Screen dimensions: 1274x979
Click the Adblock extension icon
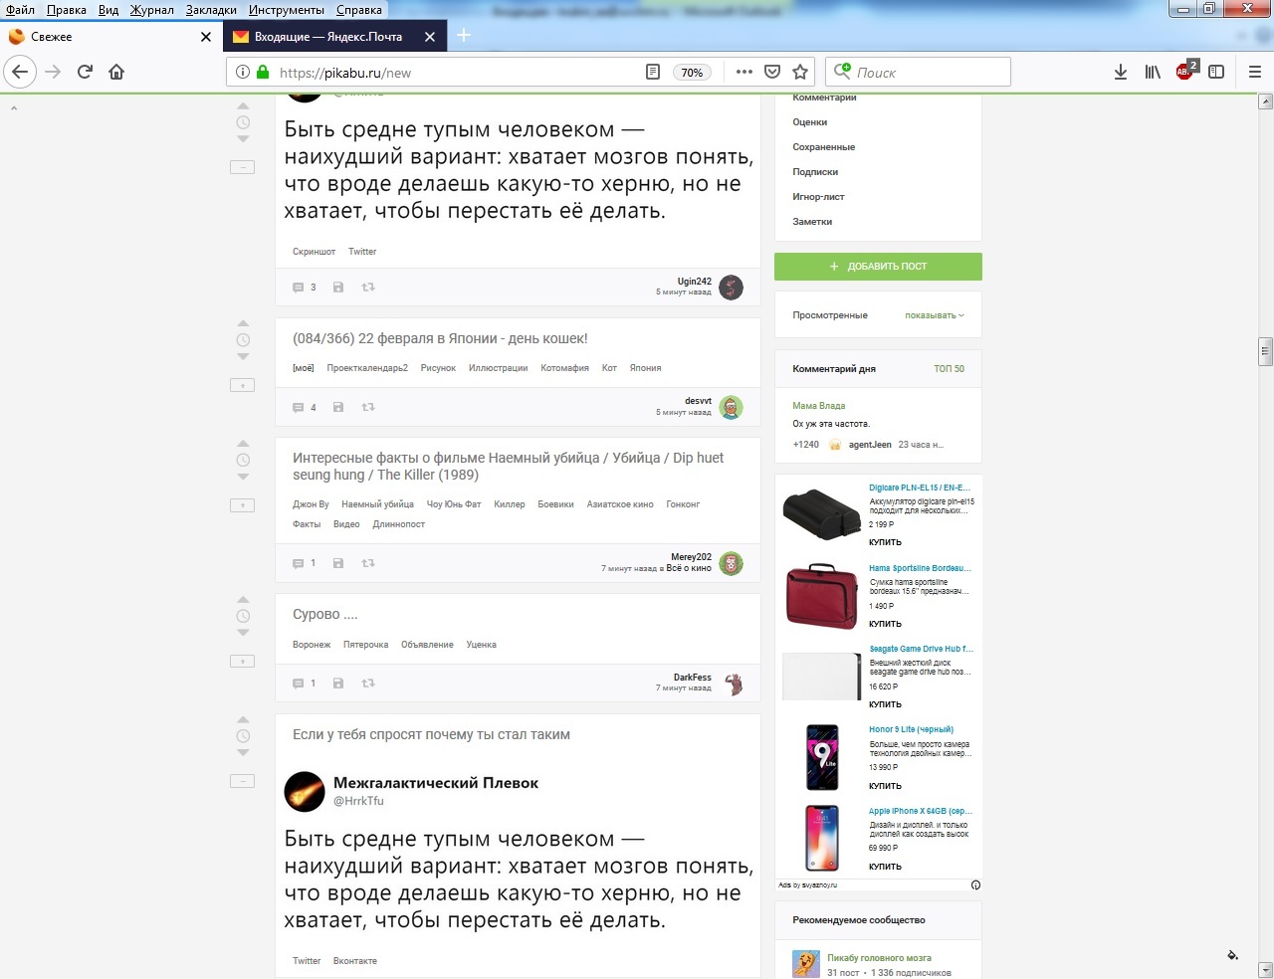(1184, 72)
